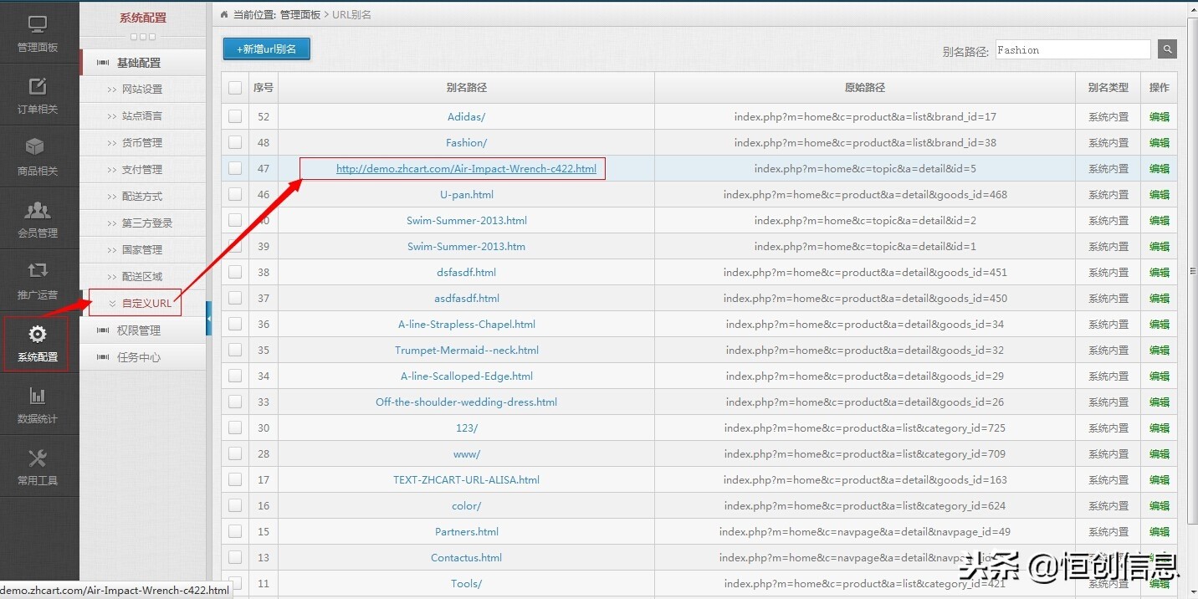This screenshot has height=599, width=1198.
Task: Collapse the side panel with blue arrow handle
Action: click(208, 318)
